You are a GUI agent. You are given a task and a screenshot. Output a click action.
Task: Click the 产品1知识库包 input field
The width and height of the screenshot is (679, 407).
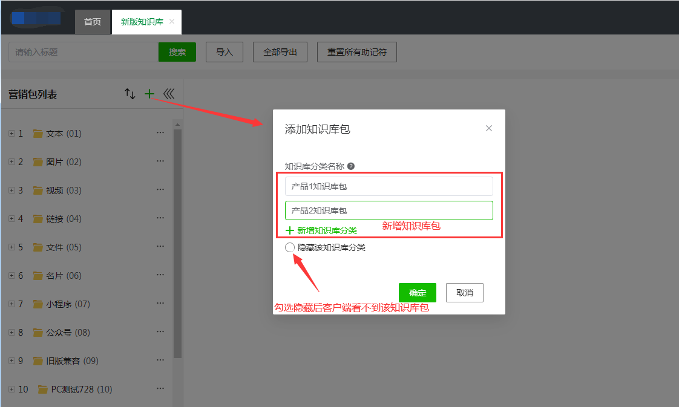389,186
